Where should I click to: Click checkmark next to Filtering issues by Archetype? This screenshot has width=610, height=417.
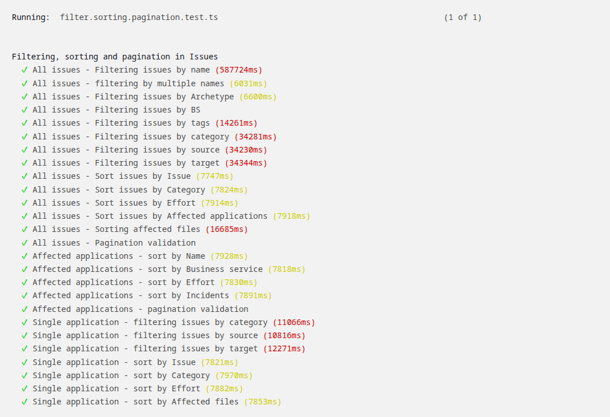tap(25, 97)
